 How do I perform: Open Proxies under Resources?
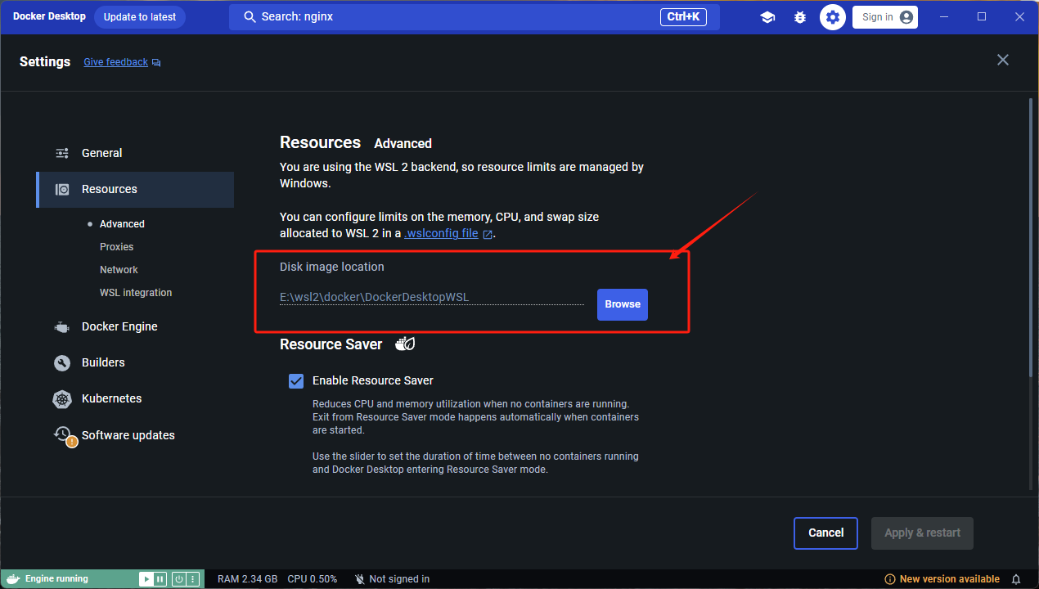point(116,246)
